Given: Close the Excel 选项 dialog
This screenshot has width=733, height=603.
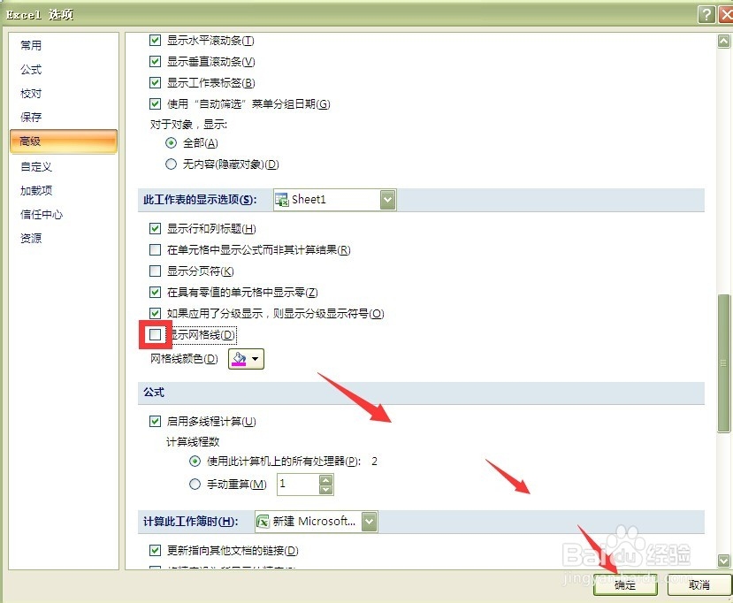Looking at the screenshot, I should (x=726, y=14).
